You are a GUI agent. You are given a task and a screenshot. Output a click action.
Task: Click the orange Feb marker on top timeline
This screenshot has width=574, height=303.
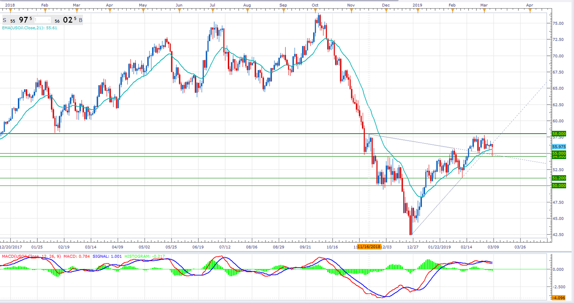pos(44,10)
